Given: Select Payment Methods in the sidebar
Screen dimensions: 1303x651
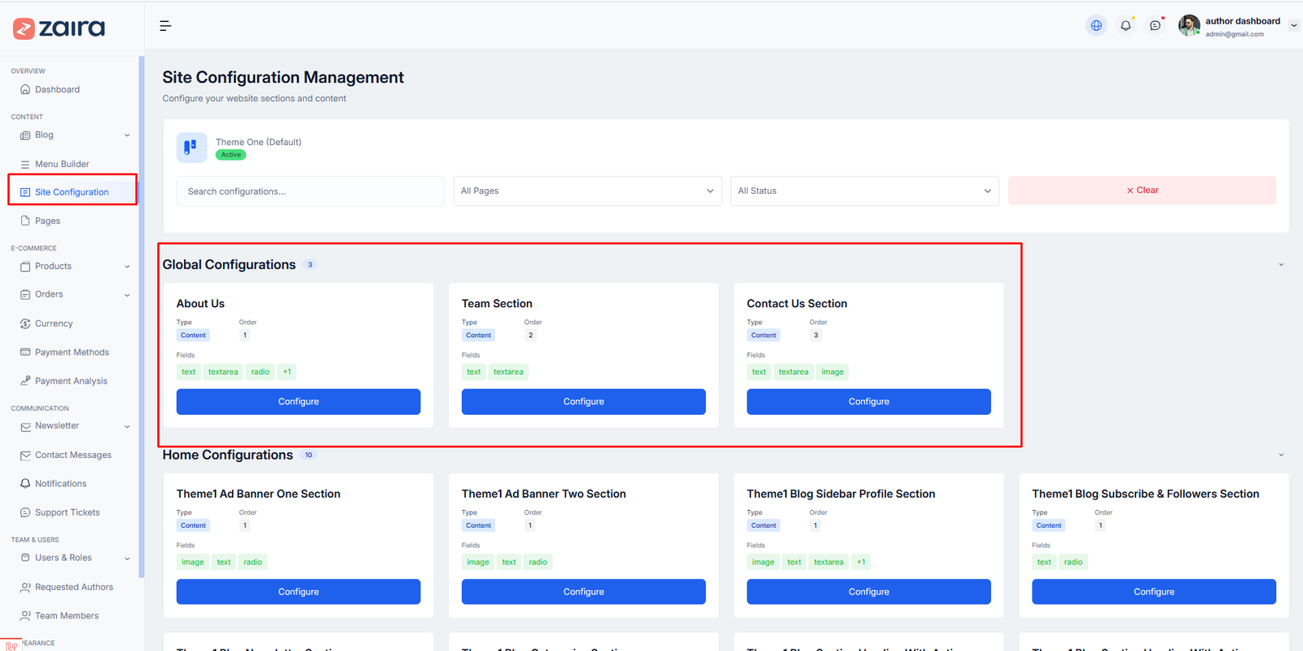Looking at the screenshot, I should 72,353.
